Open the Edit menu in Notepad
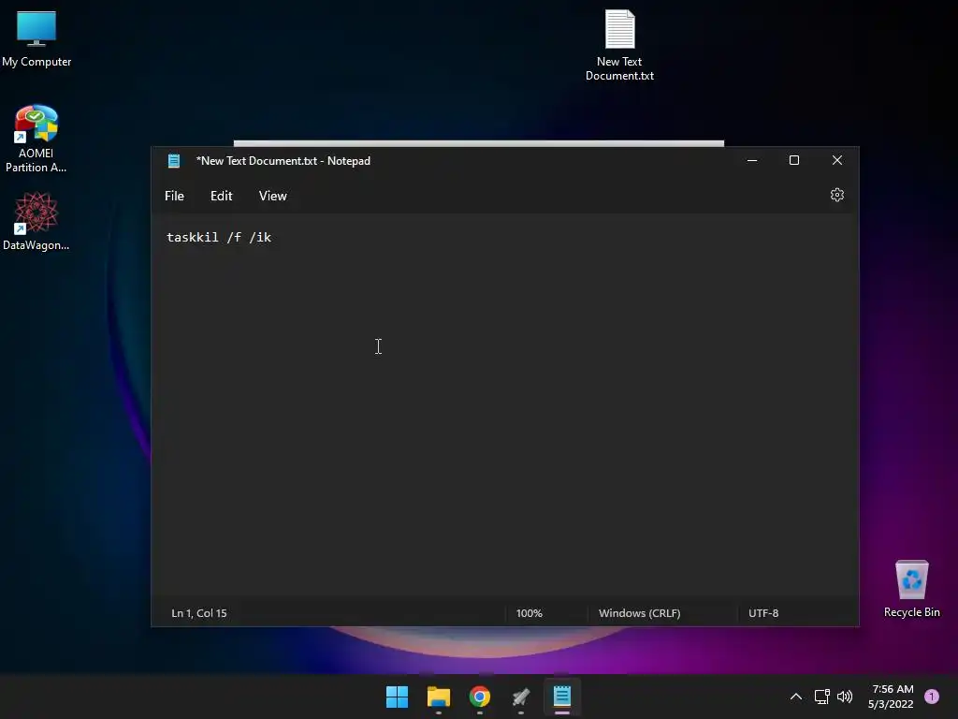The image size is (958, 719). pyautogui.click(x=221, y=196)
